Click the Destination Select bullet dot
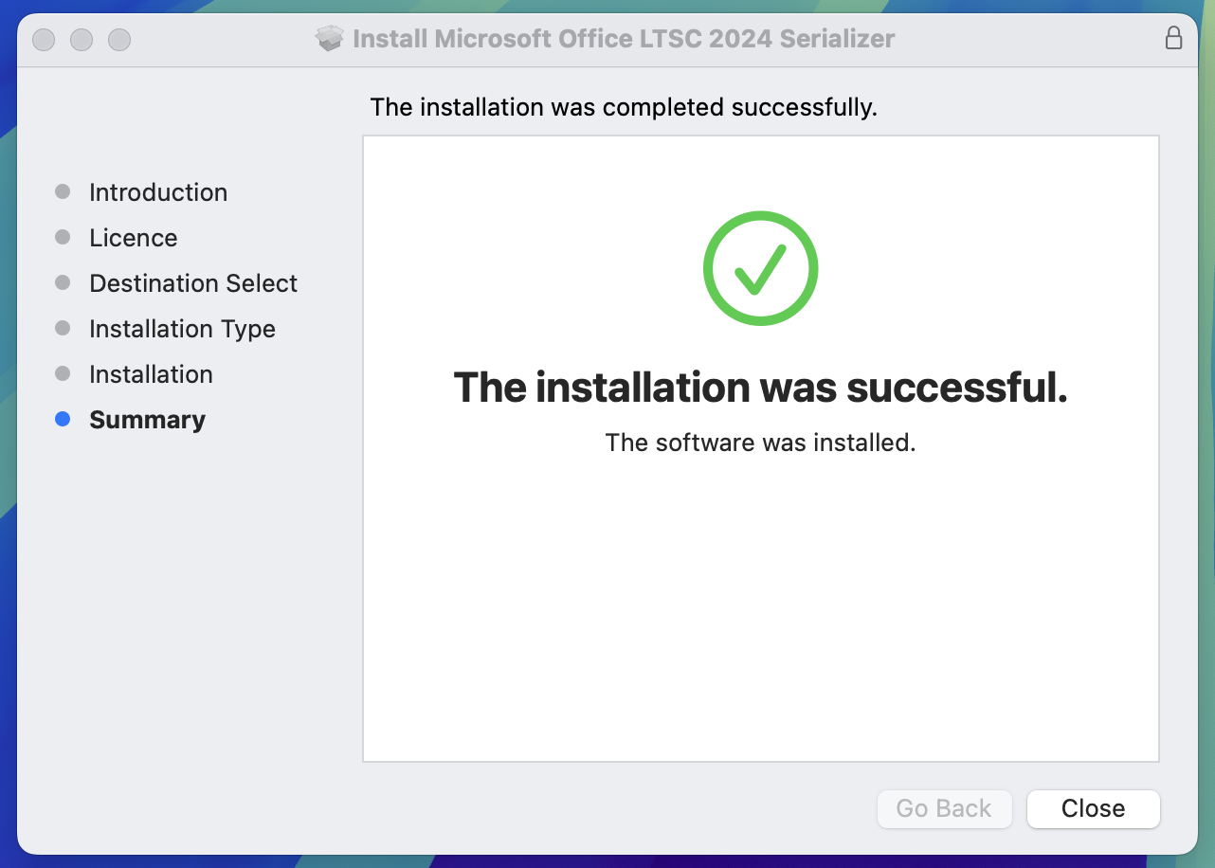 pos(63,282)
